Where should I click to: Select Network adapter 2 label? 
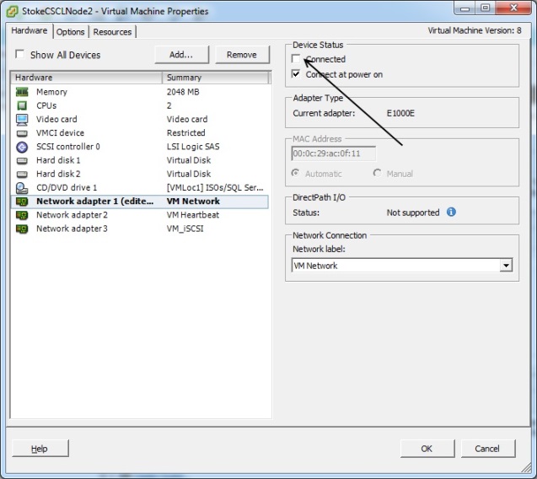pyautogui.click(x=72, y=215)
